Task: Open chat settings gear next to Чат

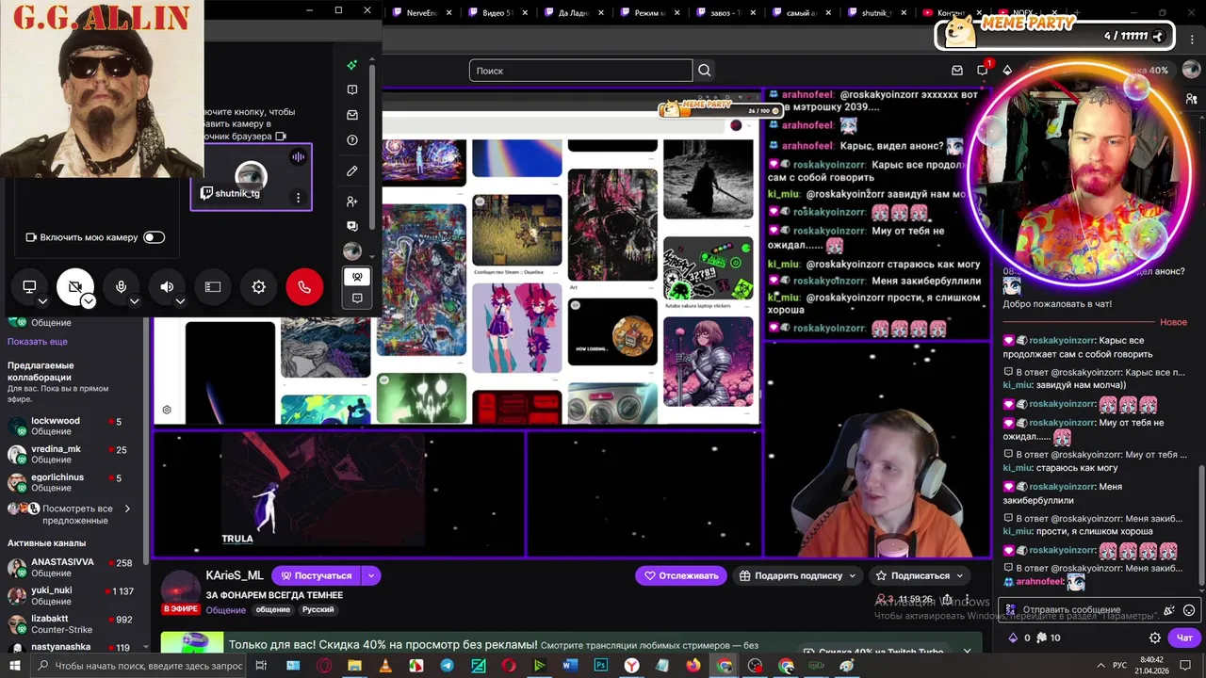Action: pyautogui.click(x=1155, y=638)
